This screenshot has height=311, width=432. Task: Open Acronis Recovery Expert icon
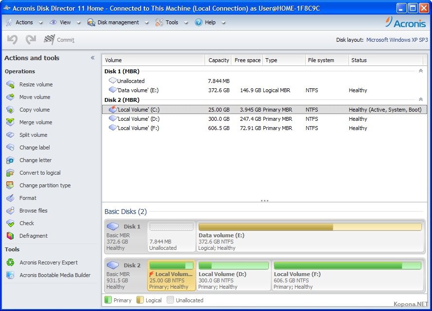pyautogui.click(x=10, y=262)
